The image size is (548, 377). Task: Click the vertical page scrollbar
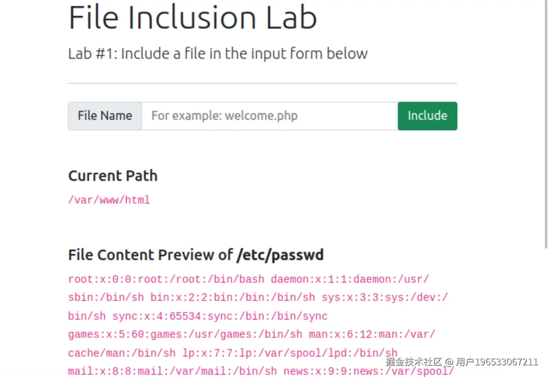pos(546,124)
